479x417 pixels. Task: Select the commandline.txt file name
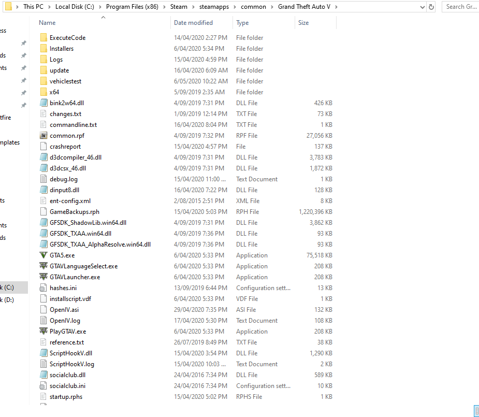pyautogui.click(x=74, y=125)
